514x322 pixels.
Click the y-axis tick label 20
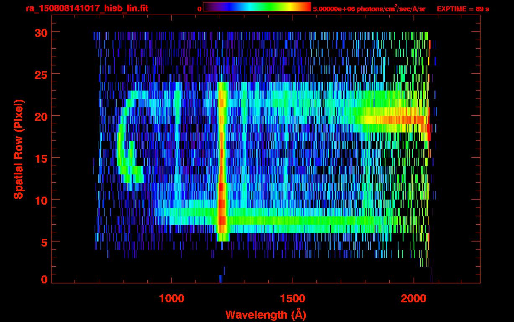coord(41,116)
